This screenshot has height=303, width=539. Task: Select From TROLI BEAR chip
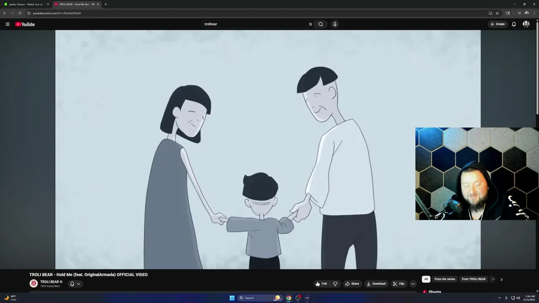tap(473, 279)
